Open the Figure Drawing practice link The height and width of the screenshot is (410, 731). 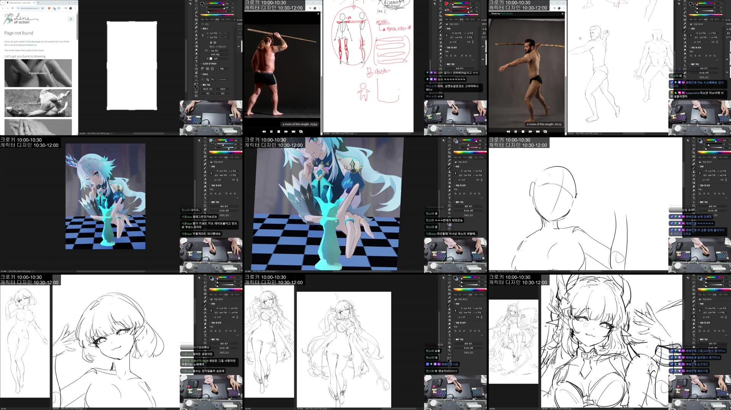[x=38, y=73]
